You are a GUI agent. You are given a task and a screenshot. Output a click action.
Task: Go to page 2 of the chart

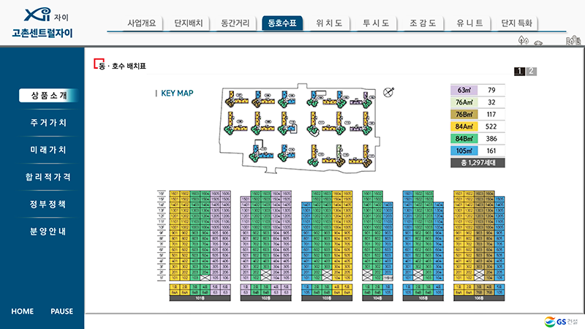(x=532, y=71)
